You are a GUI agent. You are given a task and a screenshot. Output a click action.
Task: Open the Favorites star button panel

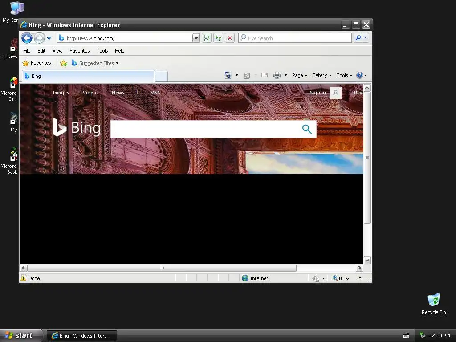37,63
